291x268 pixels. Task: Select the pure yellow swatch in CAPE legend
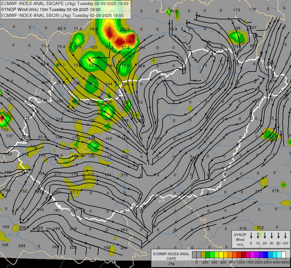[x=221, y=255]
